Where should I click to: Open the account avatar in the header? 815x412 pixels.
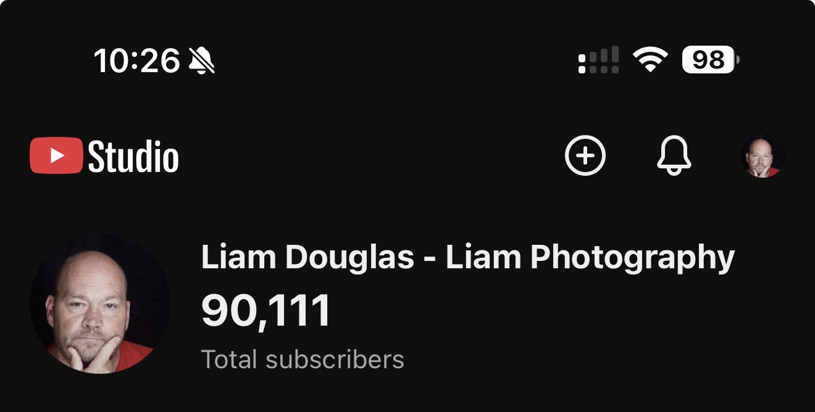(x=763, y=156)
